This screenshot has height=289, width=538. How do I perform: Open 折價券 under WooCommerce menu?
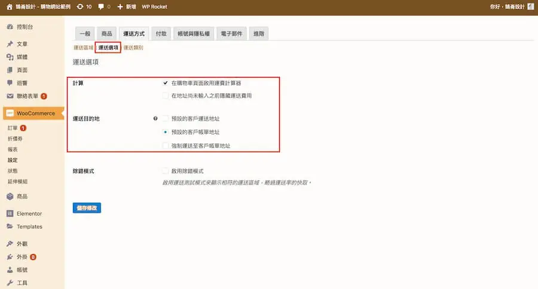tap(15, 139)
